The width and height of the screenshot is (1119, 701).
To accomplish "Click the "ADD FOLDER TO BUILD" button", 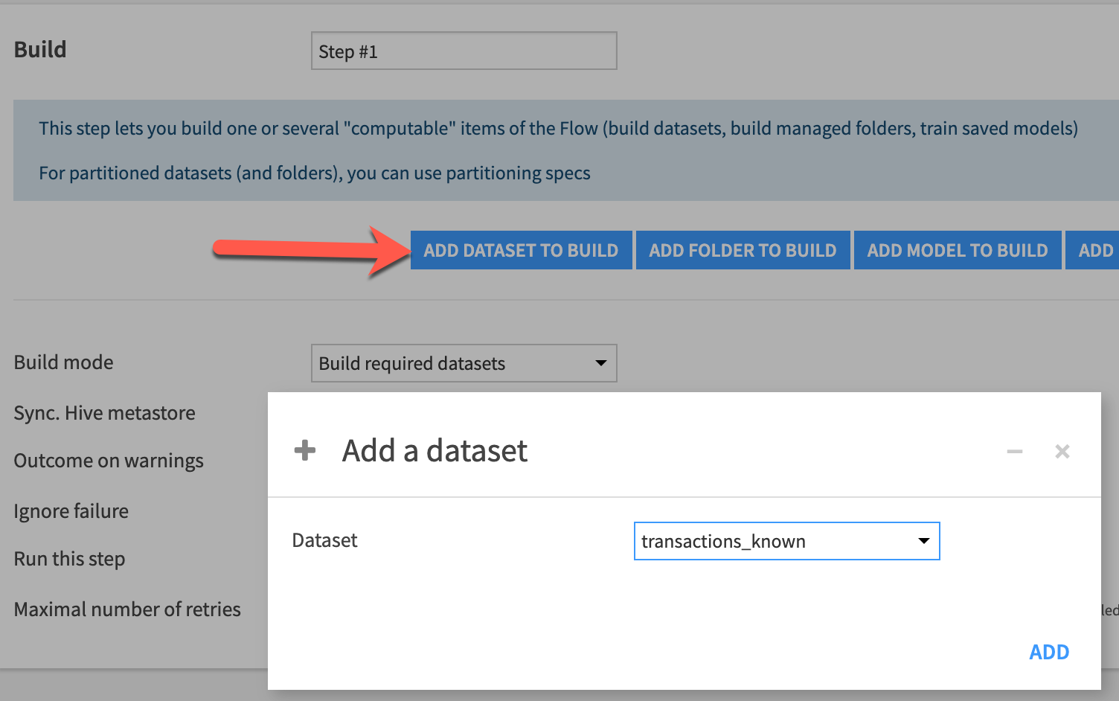I will [742, 250].
